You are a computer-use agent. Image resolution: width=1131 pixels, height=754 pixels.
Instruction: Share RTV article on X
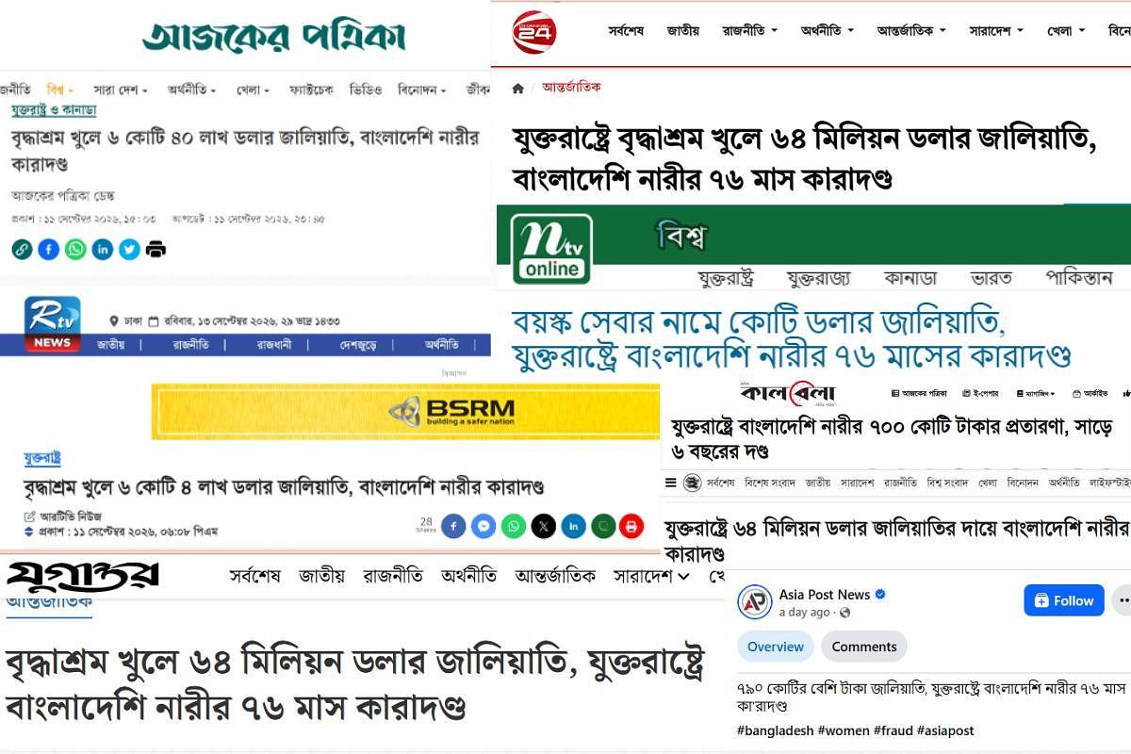coord(544,526)
